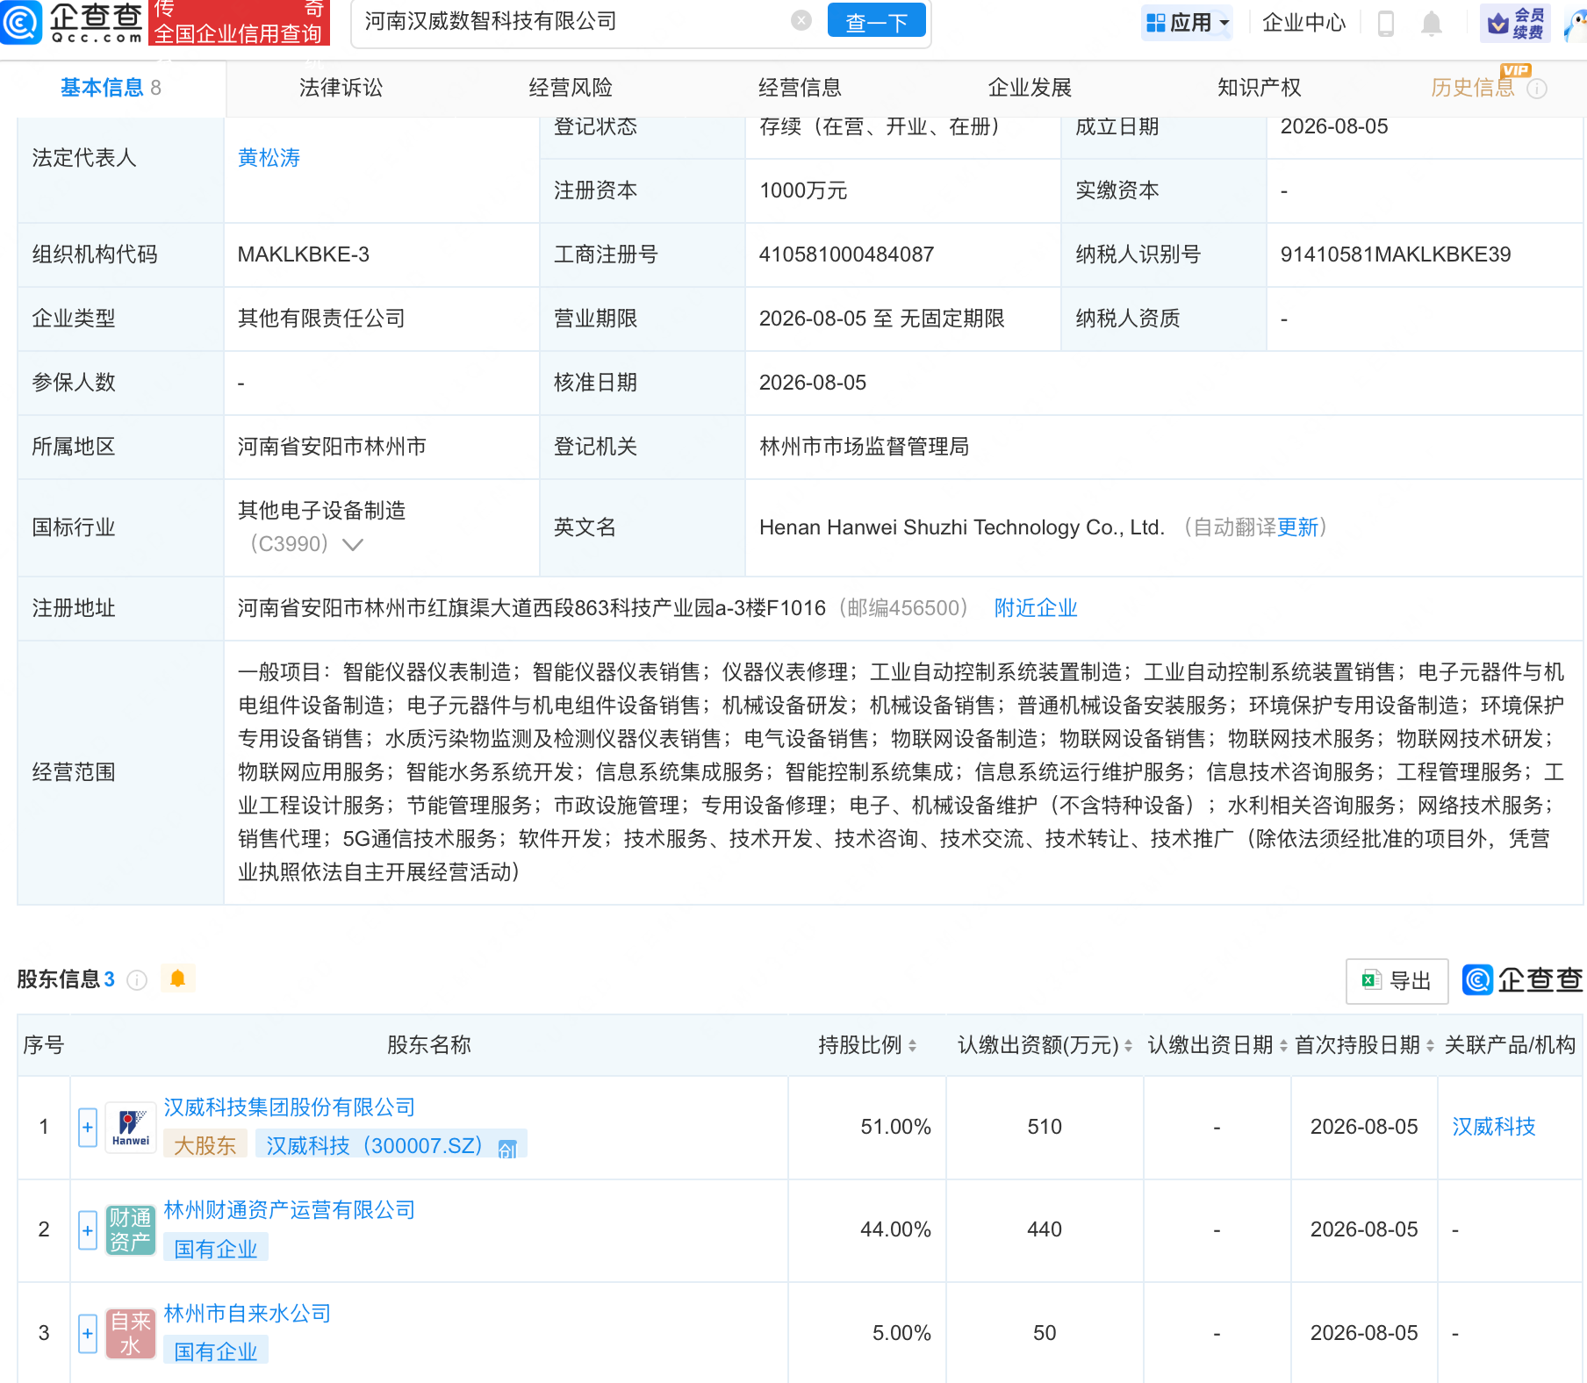Image resolution: width=1587 pixels, height=1383 pixels.
Task: Click the Hanwei company logo thumbnail
Action: [131, 1128]
